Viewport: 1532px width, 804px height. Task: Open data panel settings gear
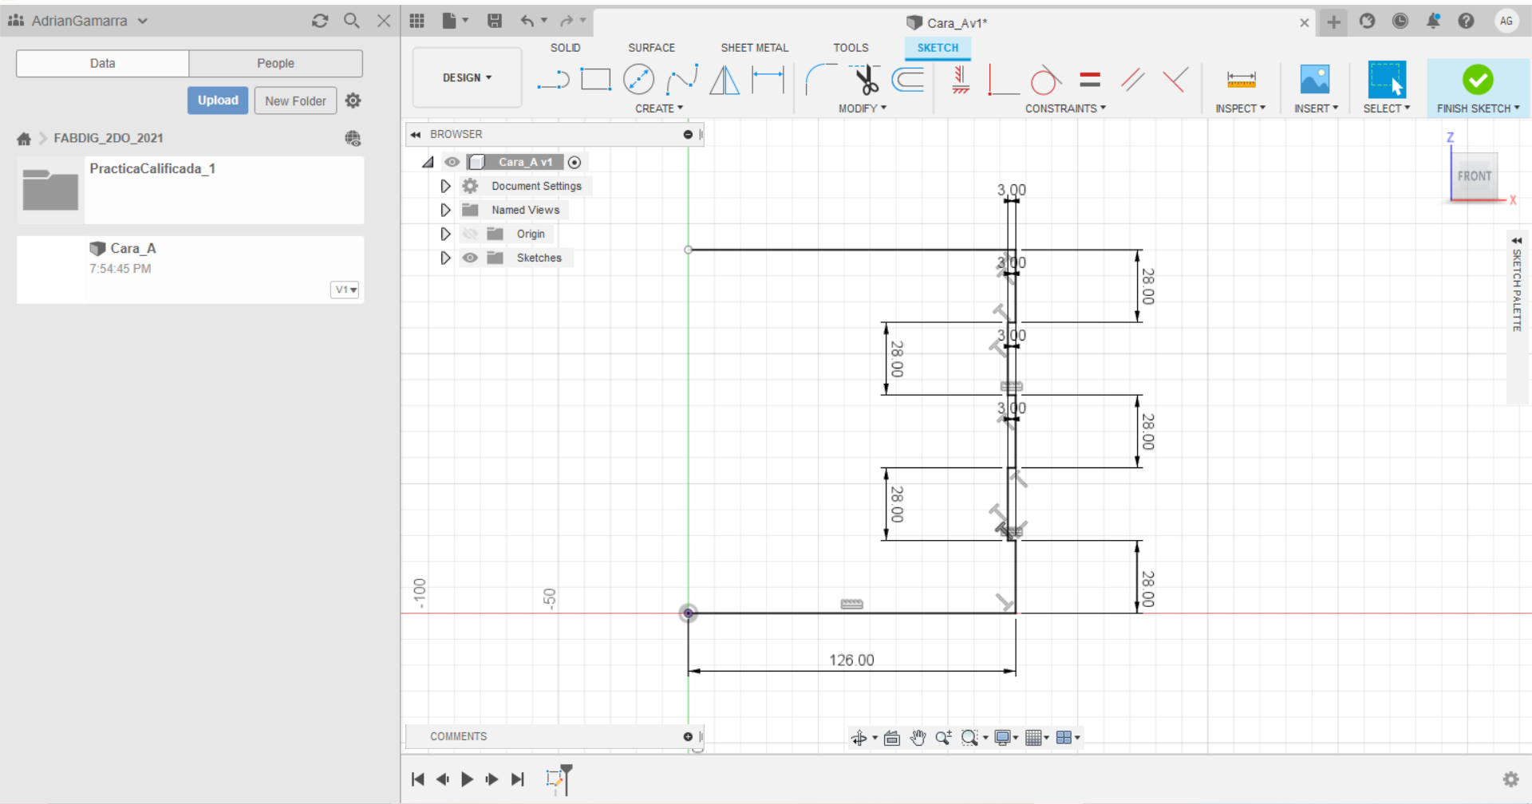pos(353,100)
